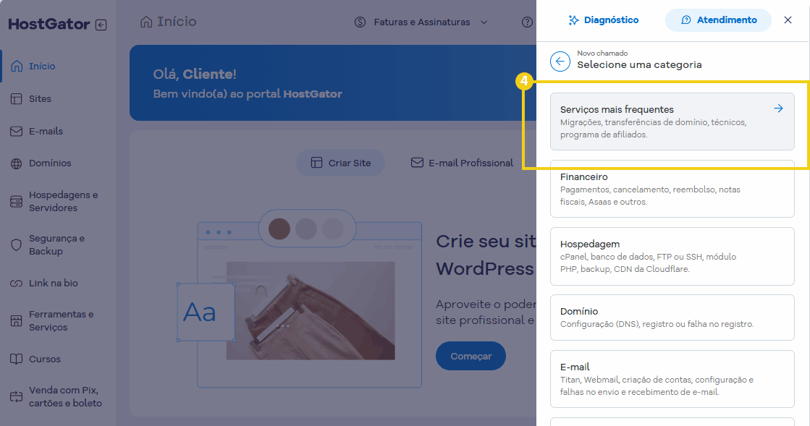Click E-mail Profissional shortcut
Screen dimensions: 810x426
pyautogui.click(x=463, y=163)
